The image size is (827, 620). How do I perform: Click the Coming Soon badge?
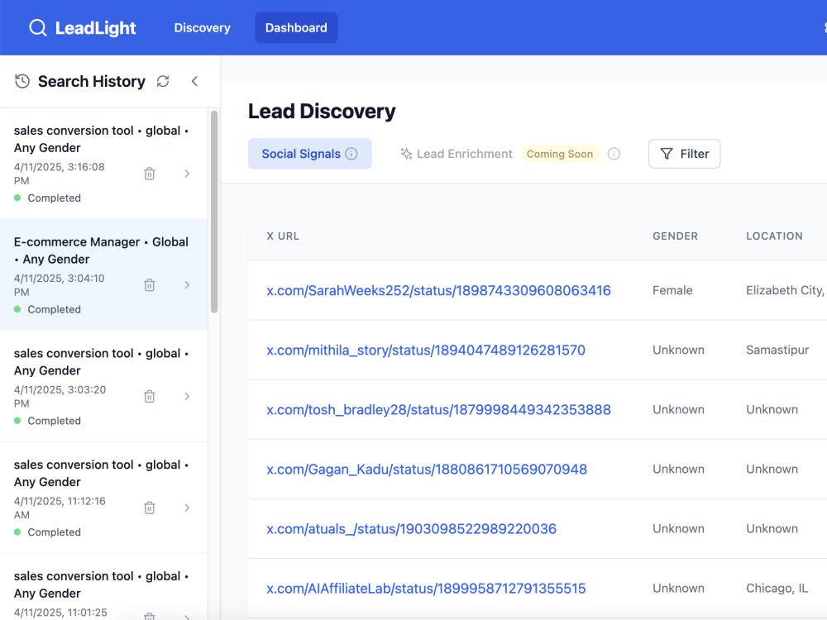560,154
